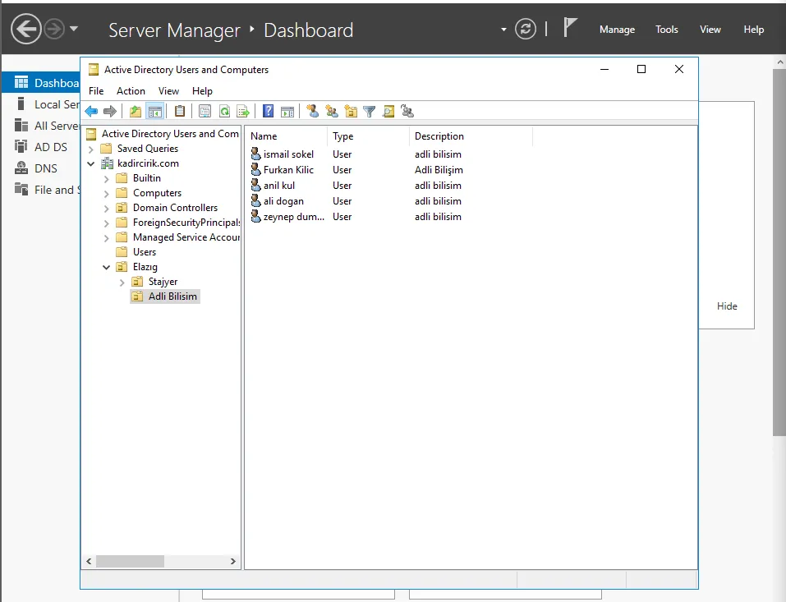This screenshot has width=786, height=602.
Task: Click the Refresh toolbar icon
Action: click(x=224, y=111)
